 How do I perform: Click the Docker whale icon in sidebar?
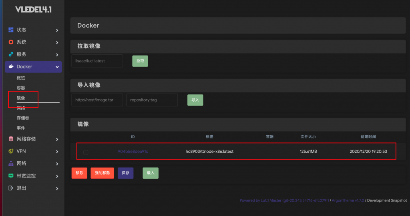pos(11,67)
